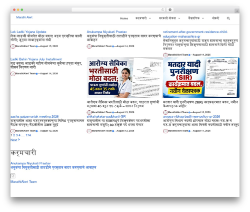
Task: Select the Marathi headline below Lek Ladki Yojana Update
Action: point(46,38)
